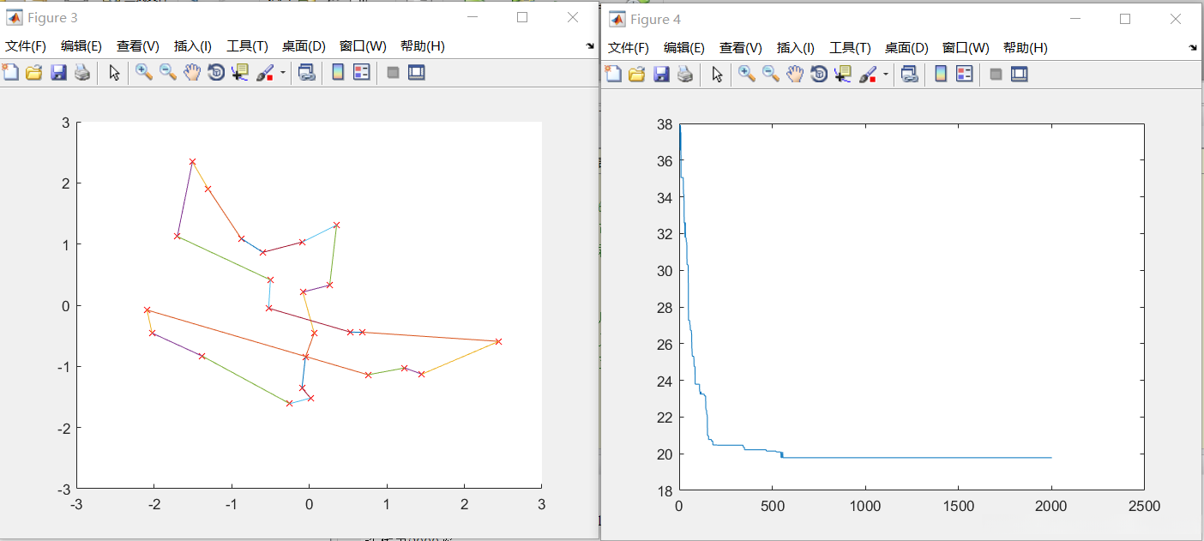1204x541 pixels.
Task: Enable Rotate 3D tool in Figure 3
Action: 216,73
